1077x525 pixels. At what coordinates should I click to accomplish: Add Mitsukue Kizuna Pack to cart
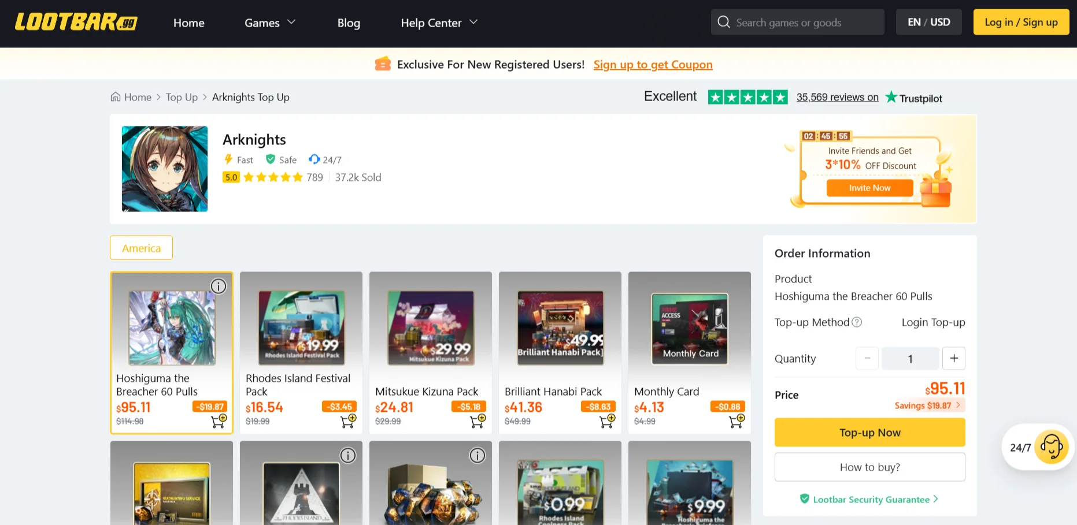478,421
